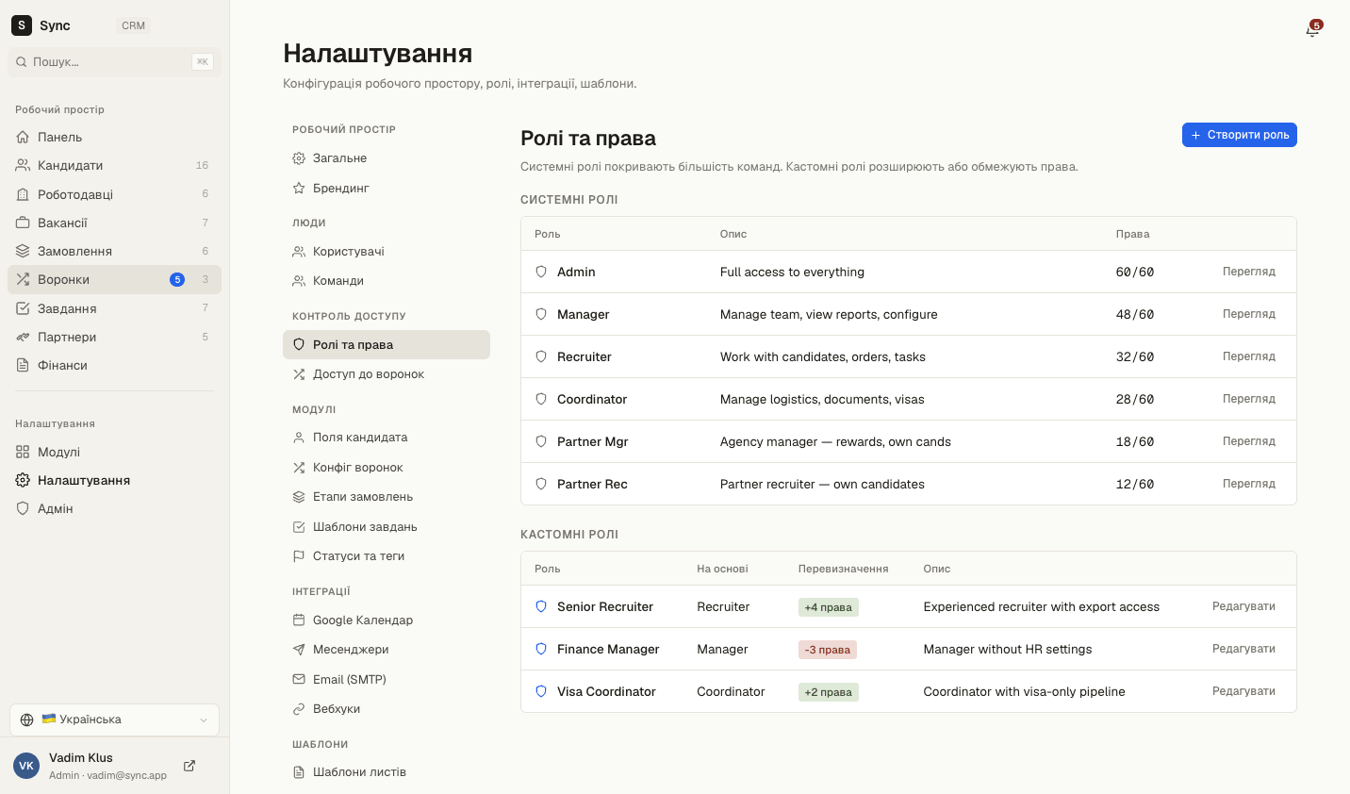
Task: Open Конфіг воронок settings
Action: coord(387,468)
